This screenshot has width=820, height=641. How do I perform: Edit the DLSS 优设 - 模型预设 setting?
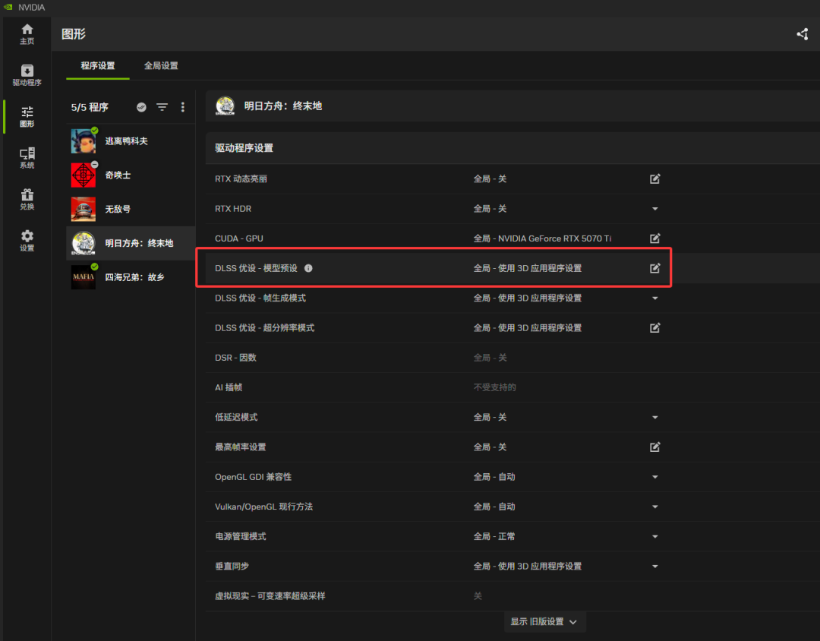coord(654,268)
